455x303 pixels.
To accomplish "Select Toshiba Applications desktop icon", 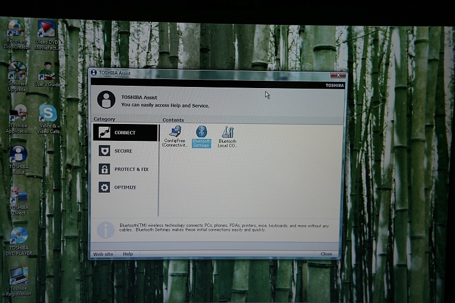I will pyautogui.click(x=18, y=119).
